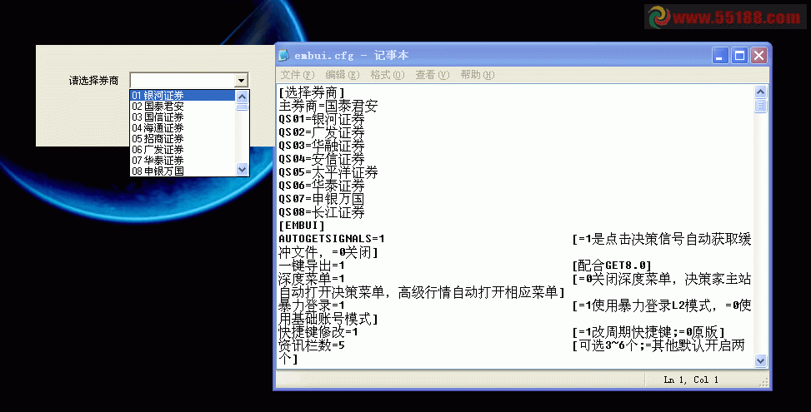Image resolution: width=811 pixels, height=412 pixels.
Task: Click the QS07=申银万国 line
Action: tap(322, 199)
